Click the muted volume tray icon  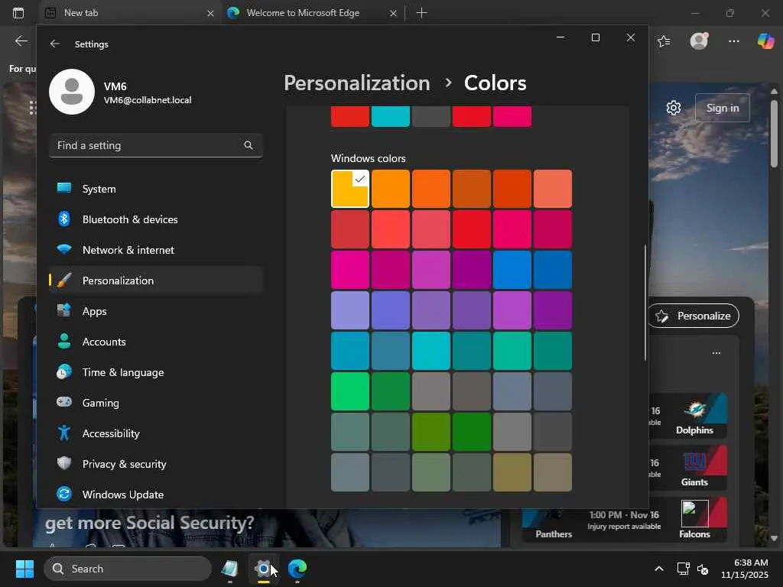[x=703, y=569]
